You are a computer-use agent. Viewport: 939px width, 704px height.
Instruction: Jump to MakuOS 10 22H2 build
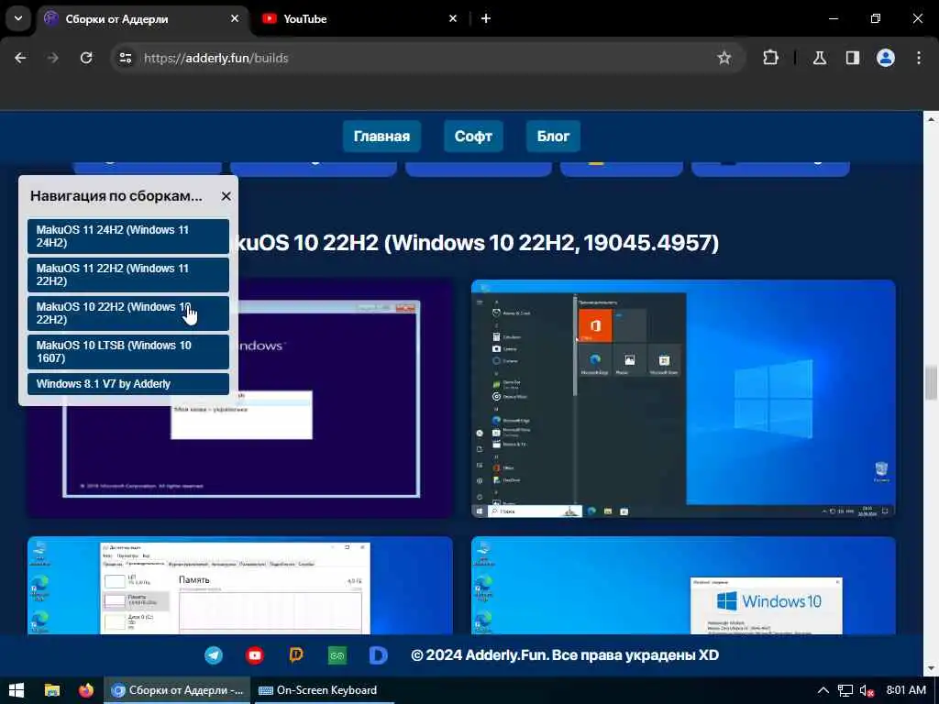point(128,313)
